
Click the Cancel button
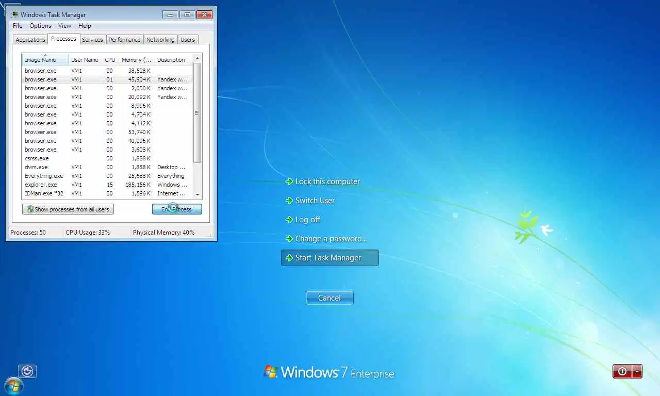coord(329,298)
